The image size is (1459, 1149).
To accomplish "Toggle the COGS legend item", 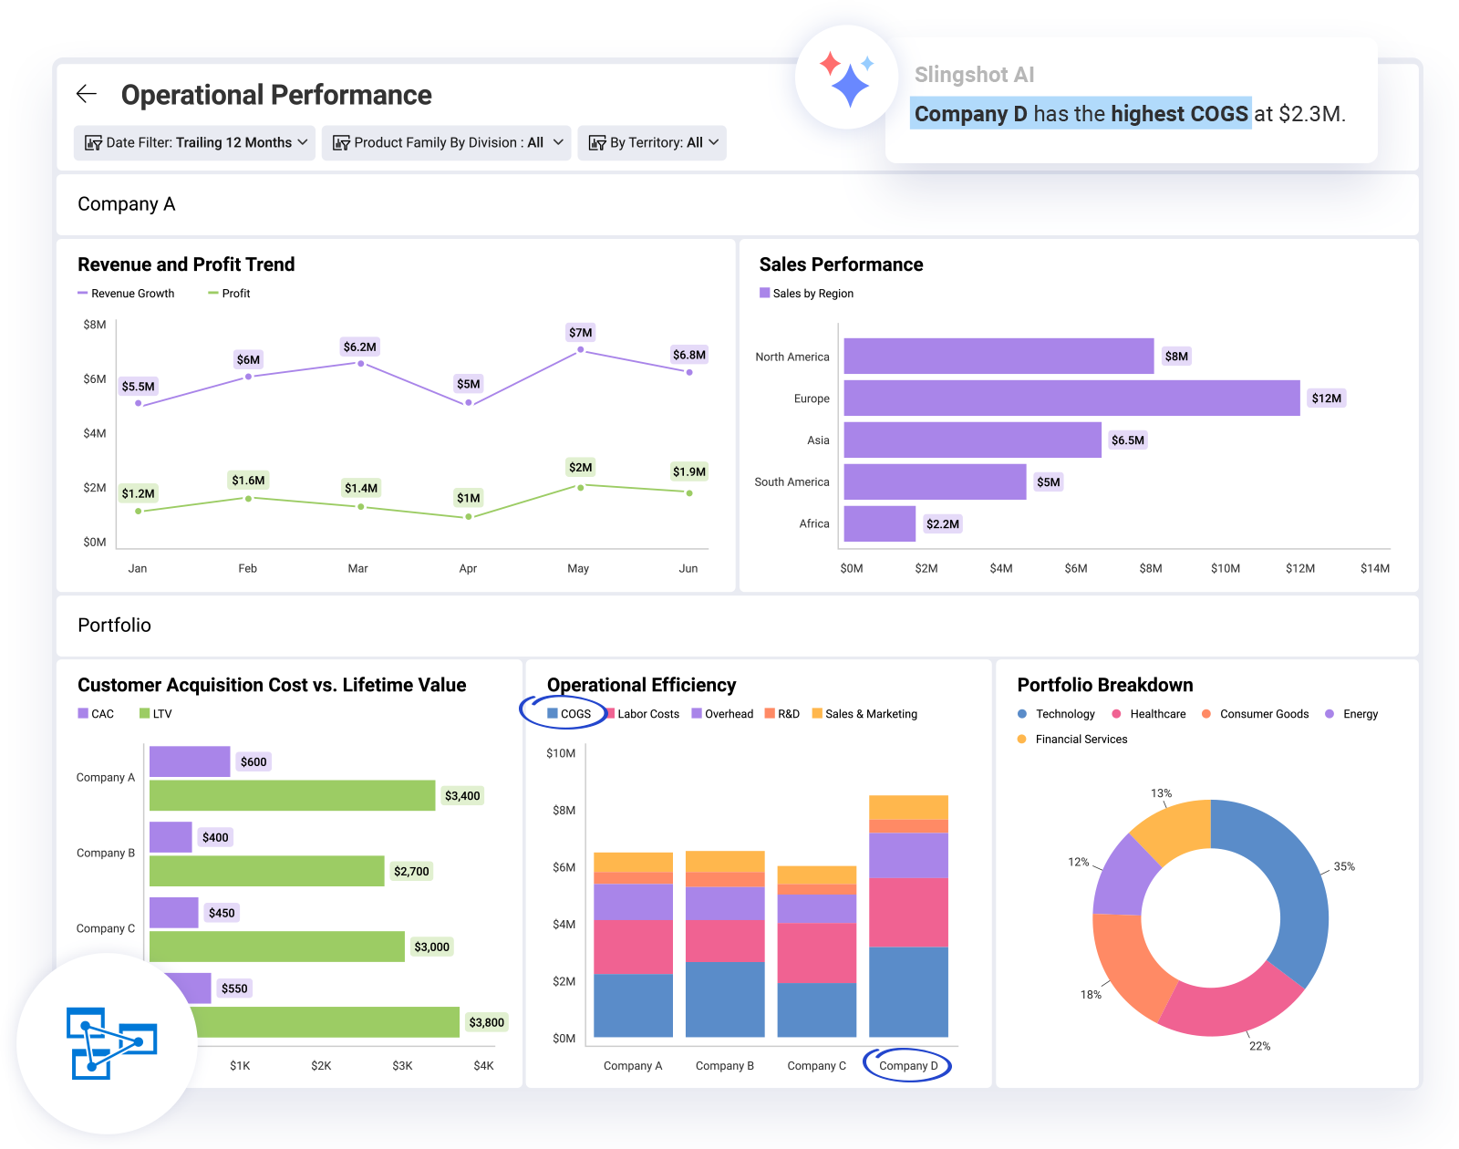I will click(x=569, y=714).
